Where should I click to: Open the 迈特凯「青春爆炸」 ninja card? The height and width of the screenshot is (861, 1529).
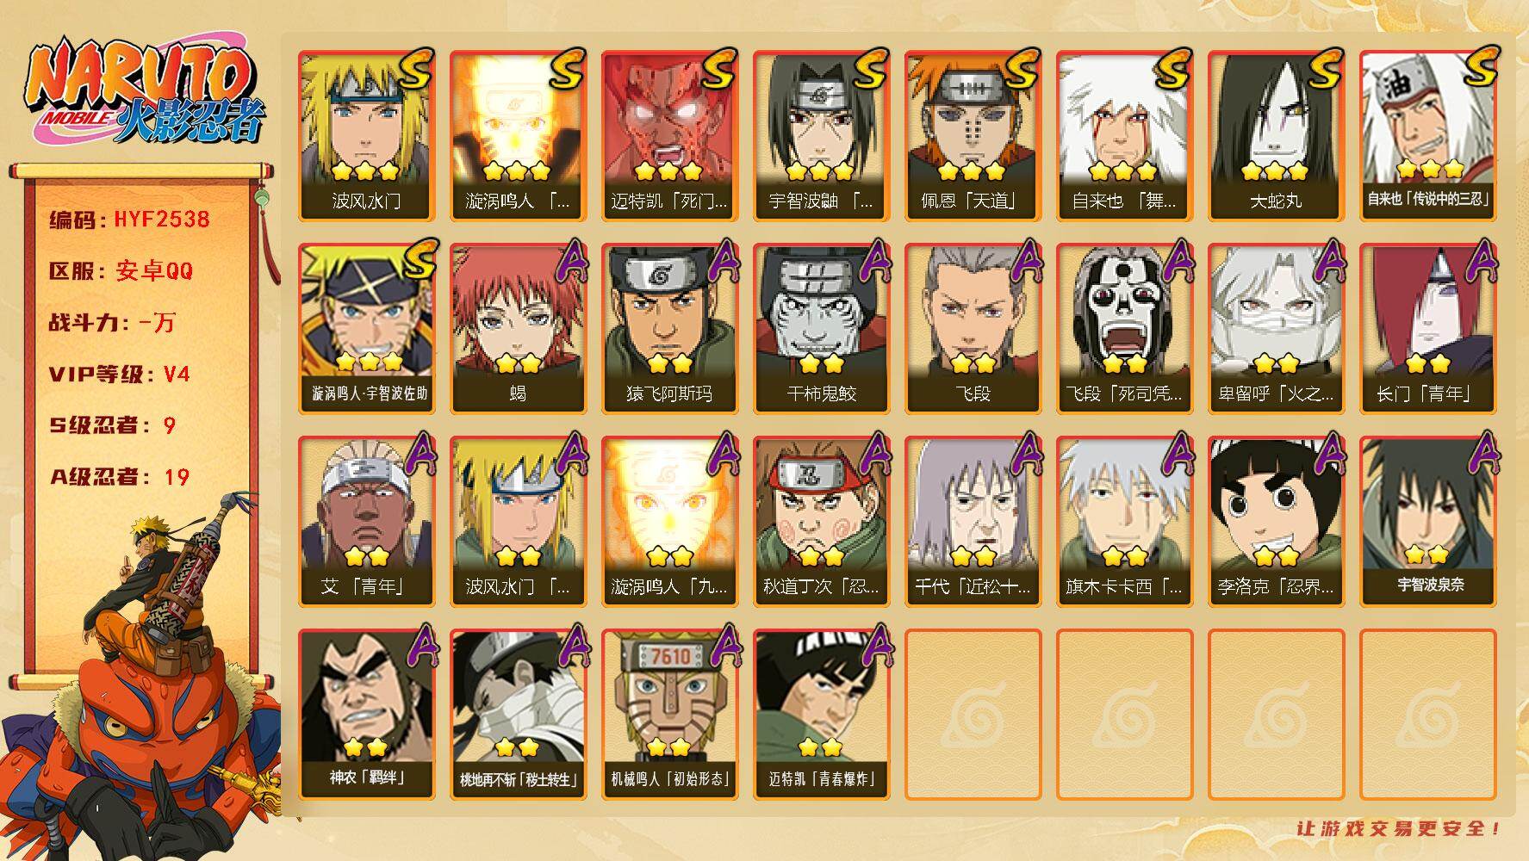(822, 715)
